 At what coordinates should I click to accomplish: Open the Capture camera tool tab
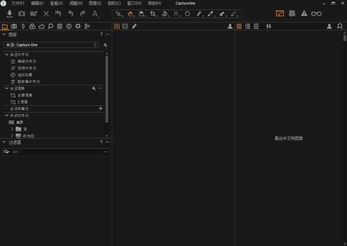pyautogui.click(x=14, y=27)
